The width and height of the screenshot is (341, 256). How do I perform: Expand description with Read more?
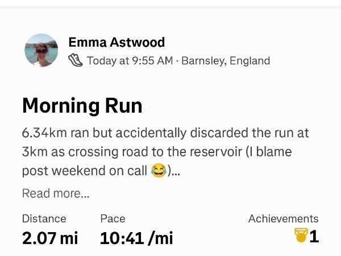point(56,193)
